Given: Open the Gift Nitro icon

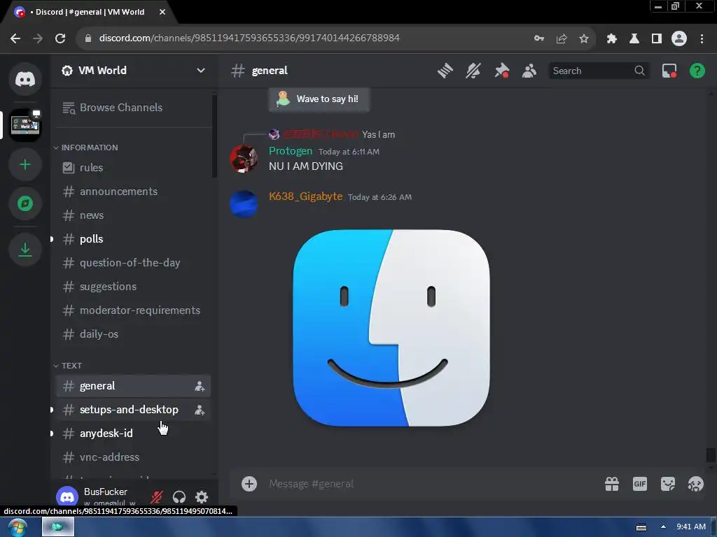Looking at the screenshot, I should point(612,484).
